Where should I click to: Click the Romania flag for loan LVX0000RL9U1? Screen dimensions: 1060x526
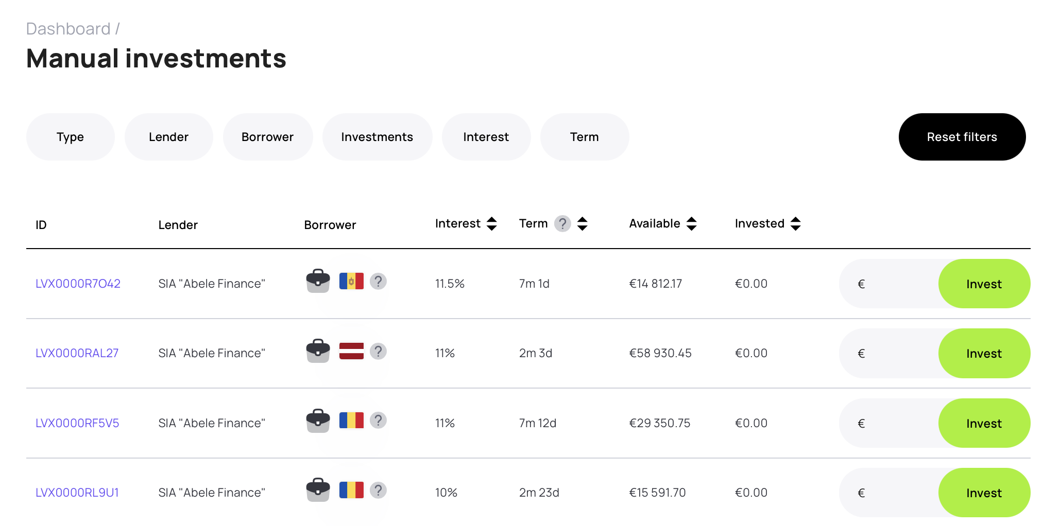351,490
